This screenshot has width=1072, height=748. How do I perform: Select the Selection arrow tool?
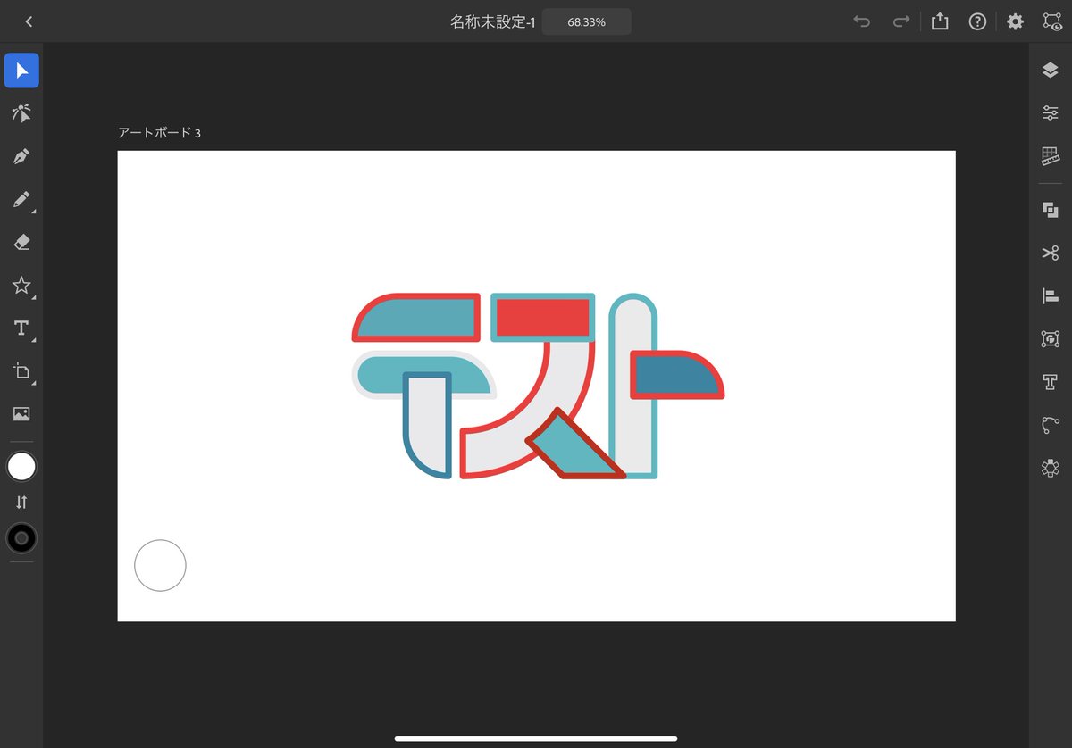tap(21, 71)
